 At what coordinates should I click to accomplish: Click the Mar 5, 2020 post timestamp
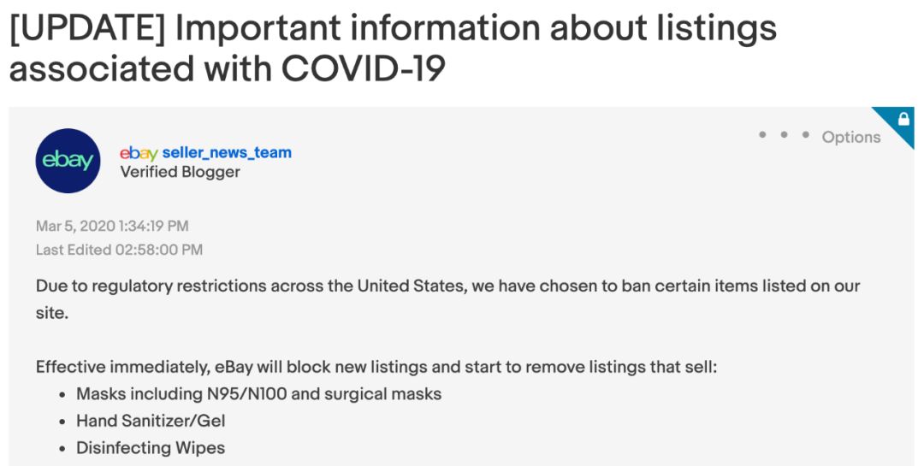(x=112, y=226)
